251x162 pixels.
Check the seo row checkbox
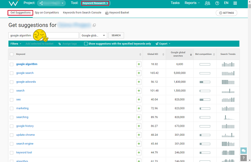[11, 100]
